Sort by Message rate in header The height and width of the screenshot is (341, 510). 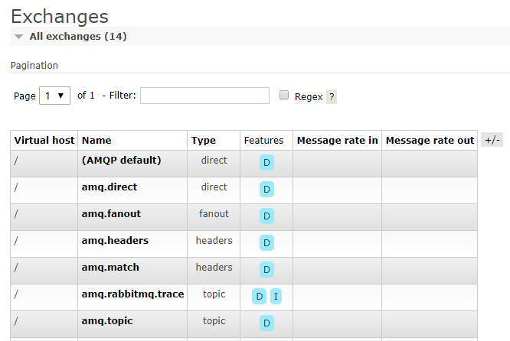337,140
